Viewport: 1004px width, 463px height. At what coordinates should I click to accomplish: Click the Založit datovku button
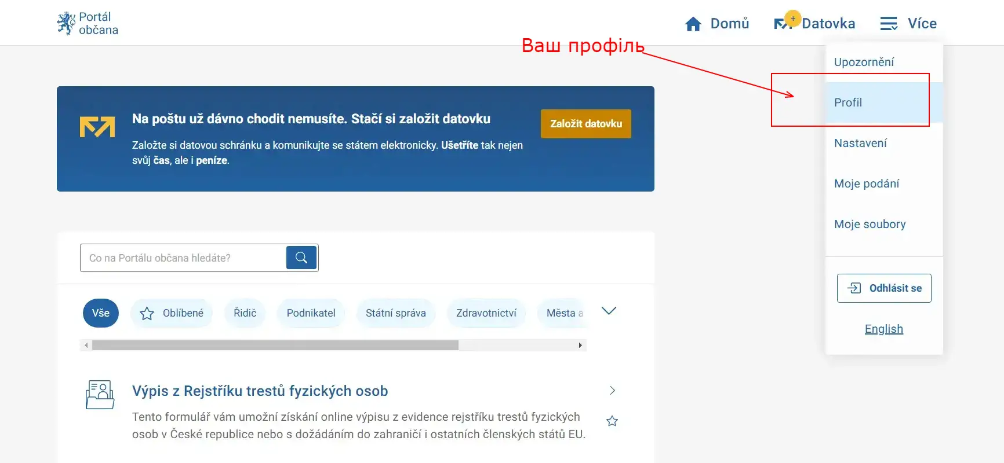point(586,124)
